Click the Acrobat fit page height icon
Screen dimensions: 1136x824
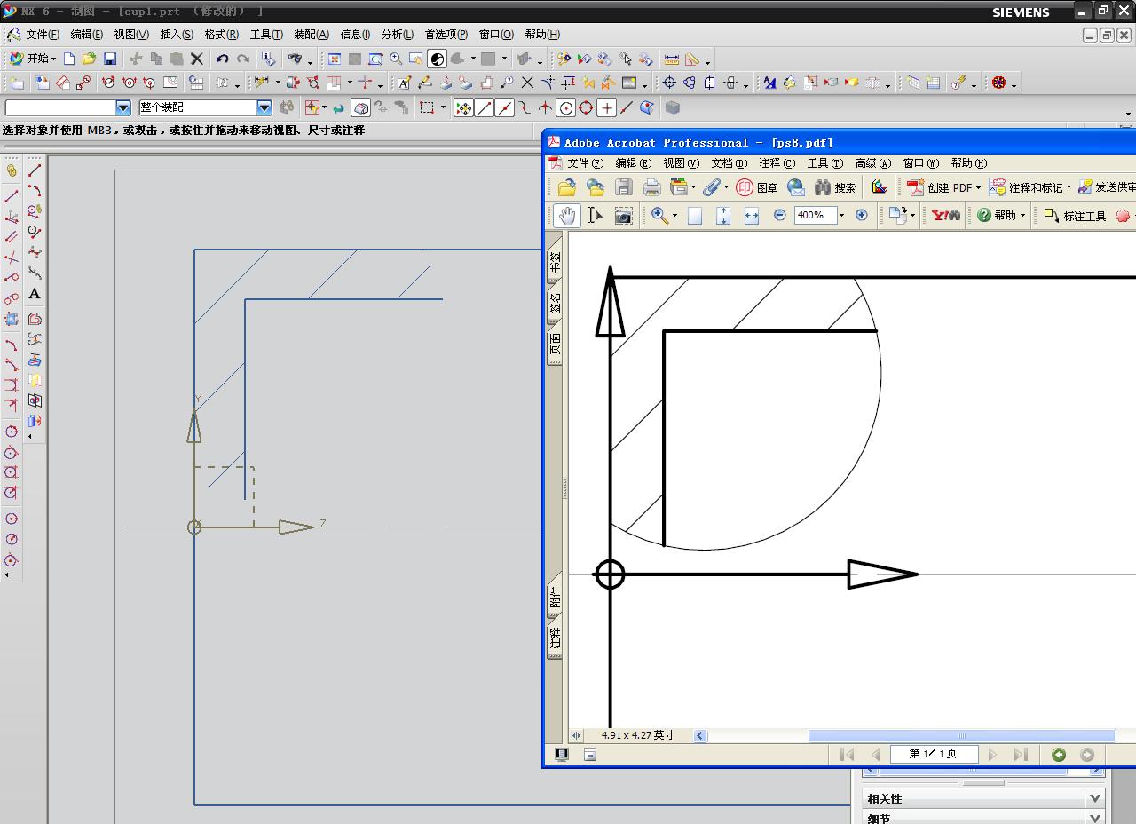[723, 215]
